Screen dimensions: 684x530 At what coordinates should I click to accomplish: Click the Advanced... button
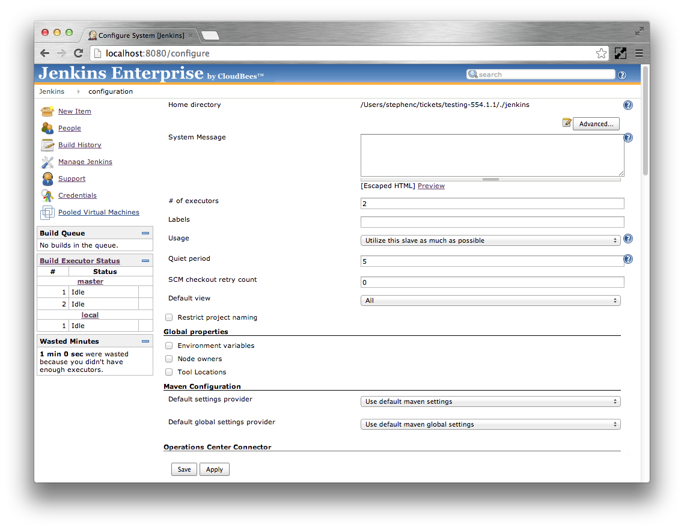click(596, 124)
